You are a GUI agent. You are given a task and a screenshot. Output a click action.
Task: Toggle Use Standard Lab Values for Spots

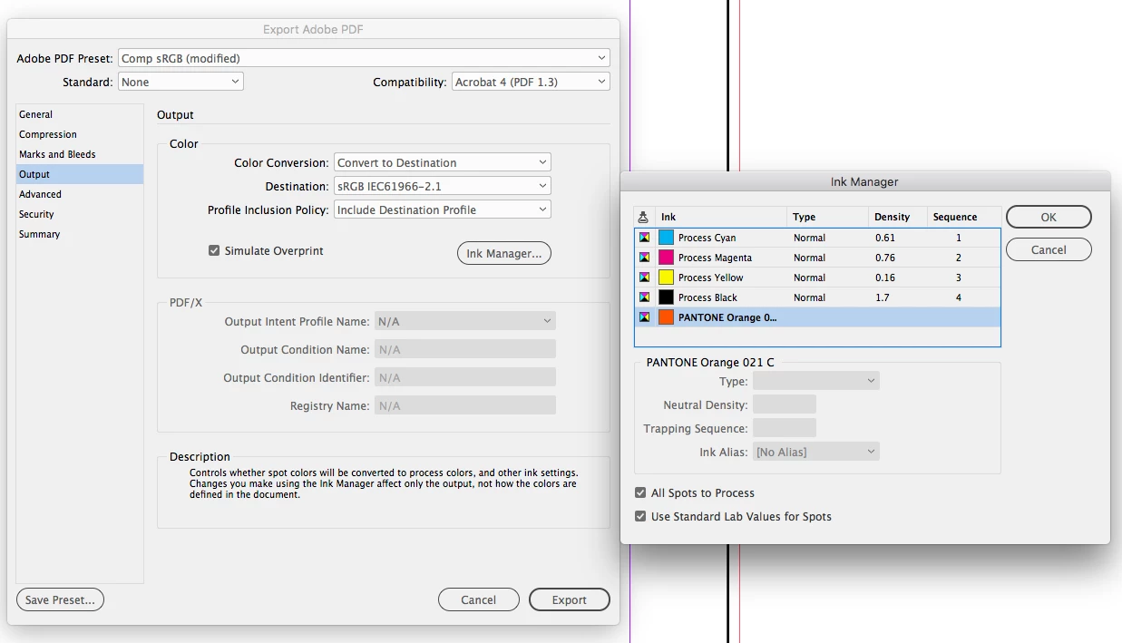pos(641,516)
